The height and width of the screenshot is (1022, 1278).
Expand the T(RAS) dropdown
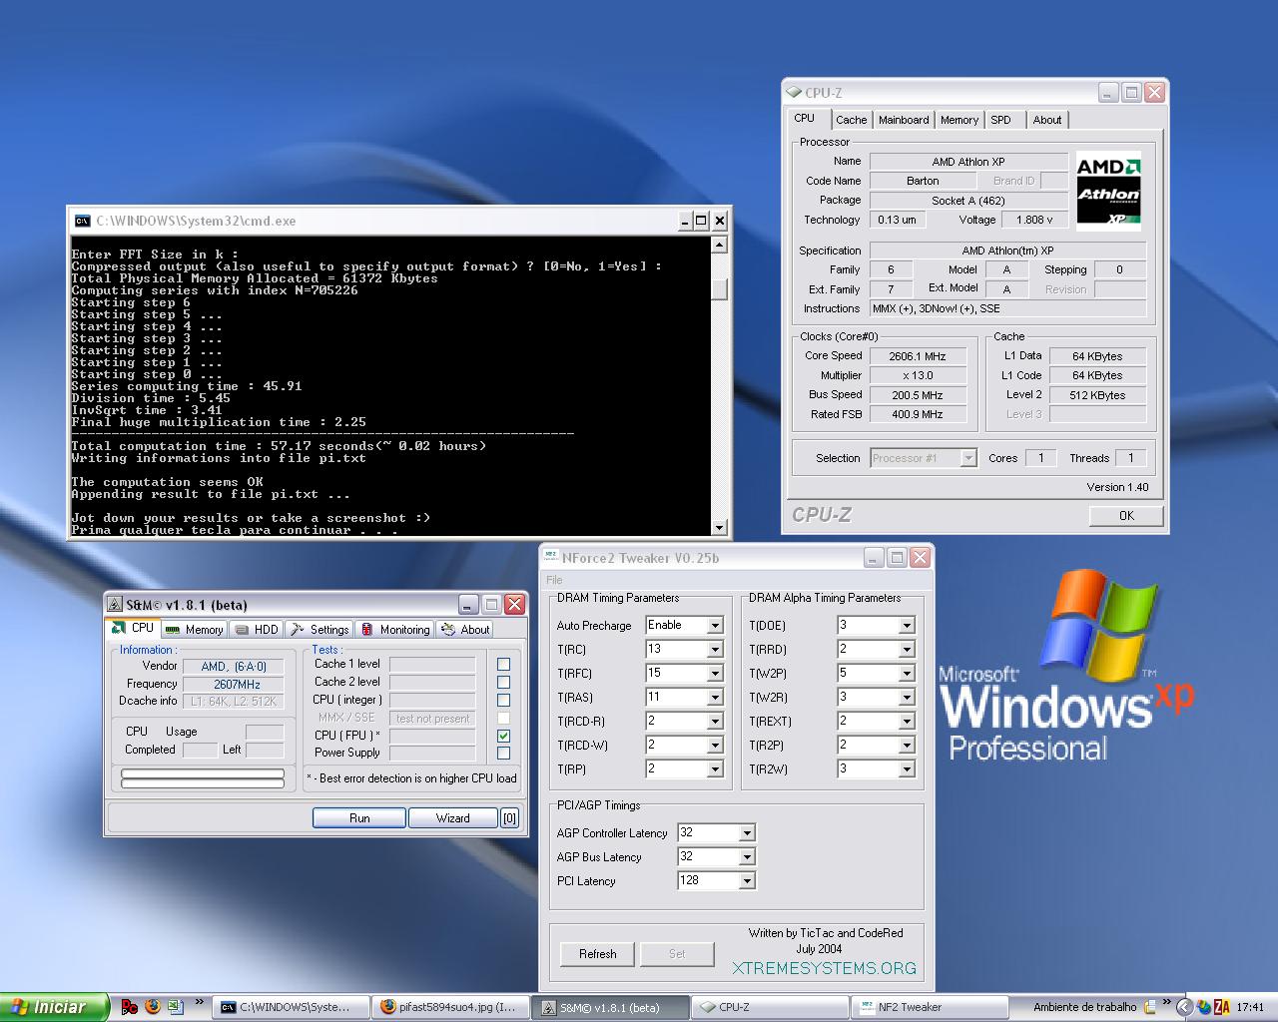pyautogui.click(x=715, y=698)
